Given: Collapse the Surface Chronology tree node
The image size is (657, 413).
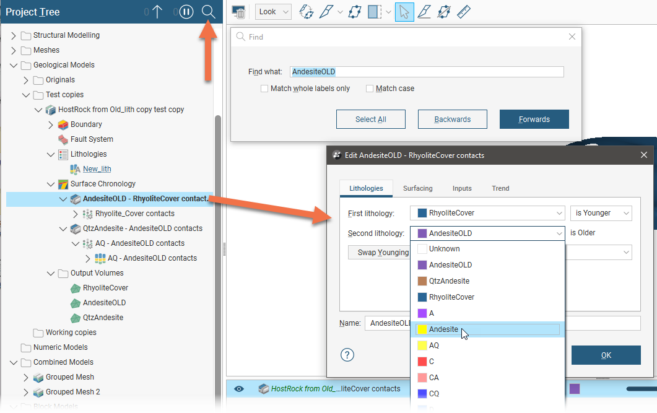Looking at the screenshot, I should (x=51, y=184).
